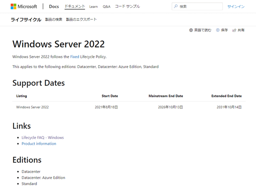Click the Microsoft logo
Viewport: 256px width, 194px height.
pos(24,7)
